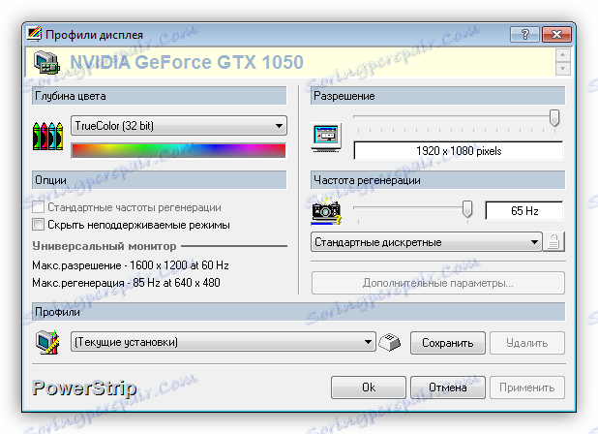The width and height of the screenshot is (598, 434).
Task: Click the Профили section header
Action: pos(299,312)
